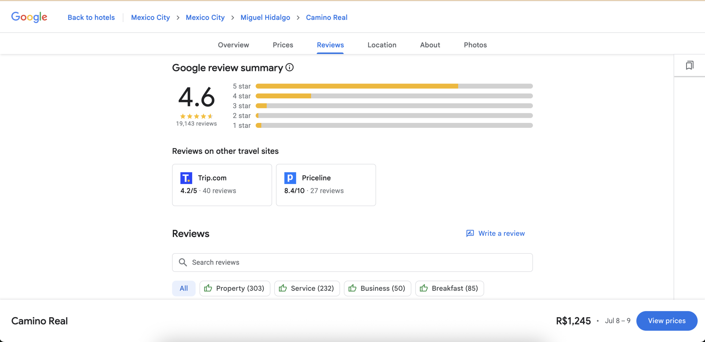705x342 pixels.
Task: Switch to the Prices tab
Action: pos(283,45)
